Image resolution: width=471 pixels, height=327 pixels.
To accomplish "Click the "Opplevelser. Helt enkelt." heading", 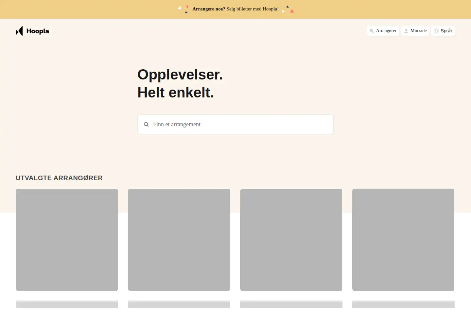I will [x=180, y=83].
